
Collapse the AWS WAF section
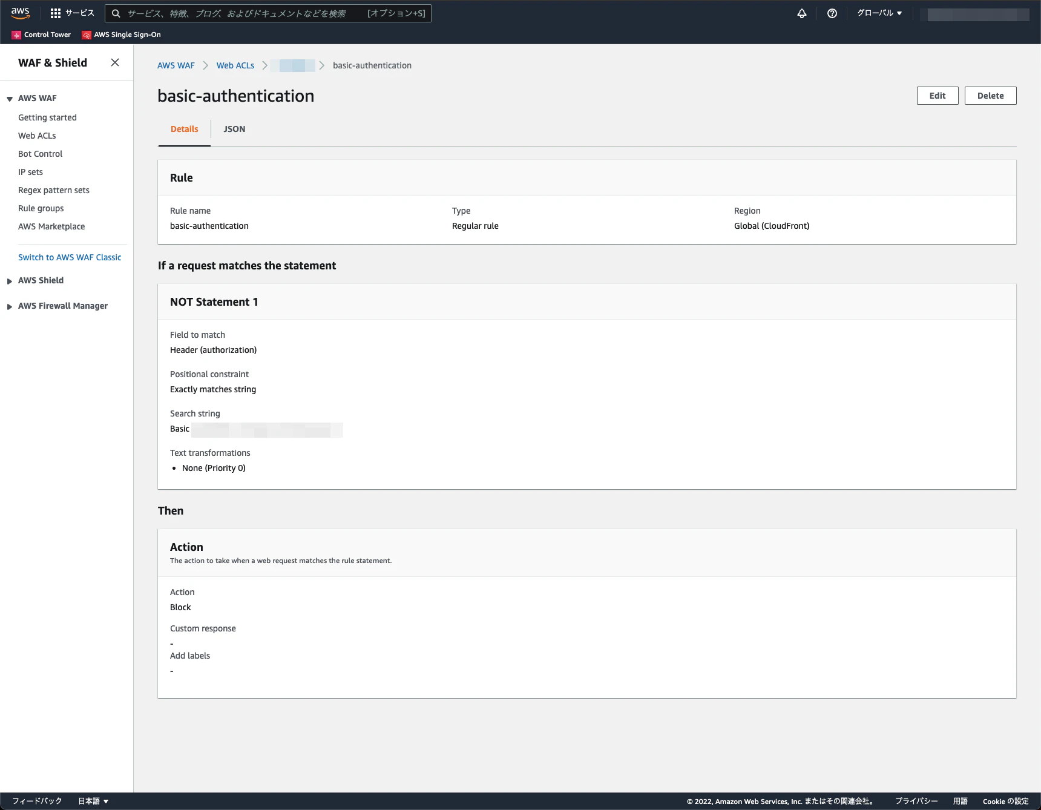point(10,99)
